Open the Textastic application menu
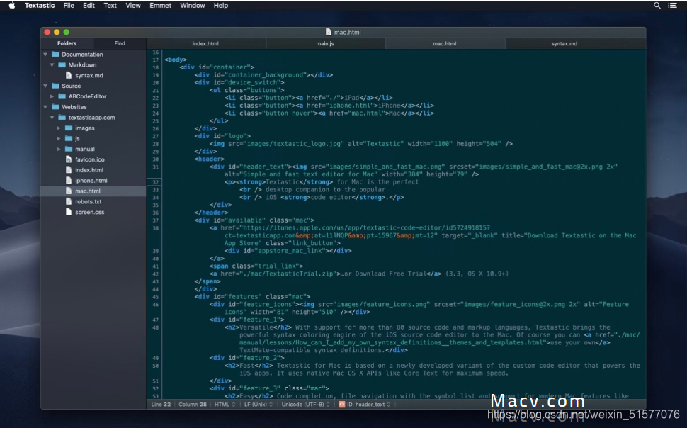Viewport: 687px width, 428px height. 40,5
